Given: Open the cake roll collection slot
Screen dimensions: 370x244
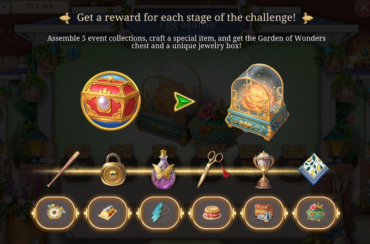Looking at the screenshot, I should tap(107, 213).
